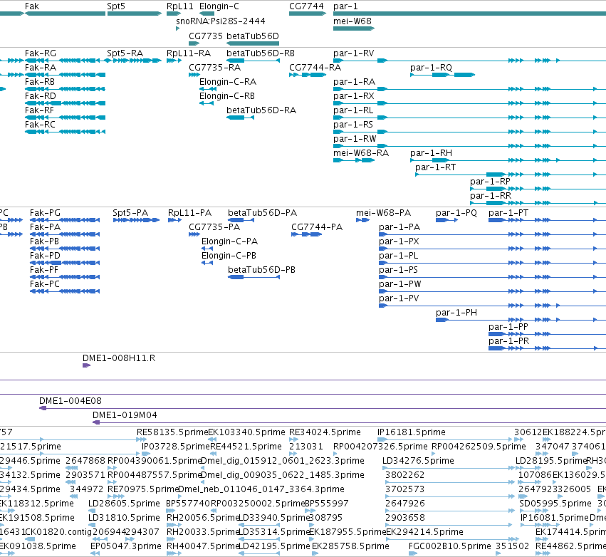
Task: Select transcript par-1-RH
Action: 508,160
